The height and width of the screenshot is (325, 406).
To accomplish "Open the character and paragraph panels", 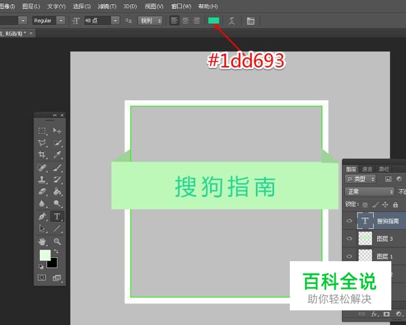I will pos(251,20).
